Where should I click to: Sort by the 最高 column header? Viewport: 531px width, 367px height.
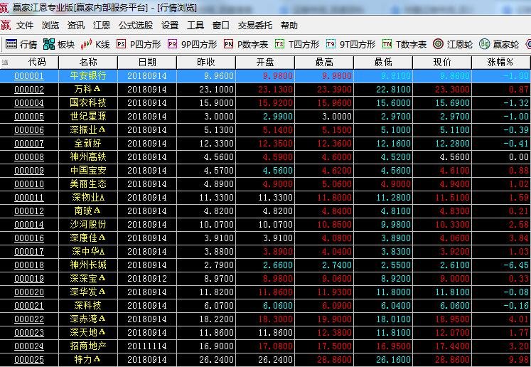324,63
